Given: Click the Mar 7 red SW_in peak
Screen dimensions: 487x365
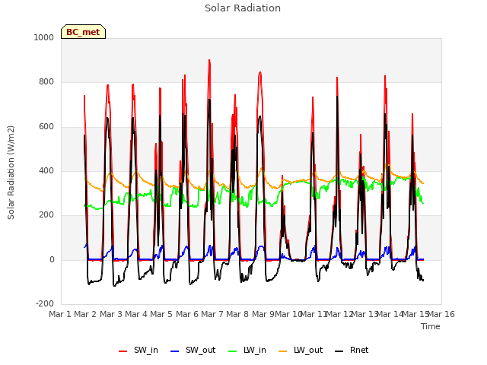Looking at the screenshot, I should tap(209, 60).
